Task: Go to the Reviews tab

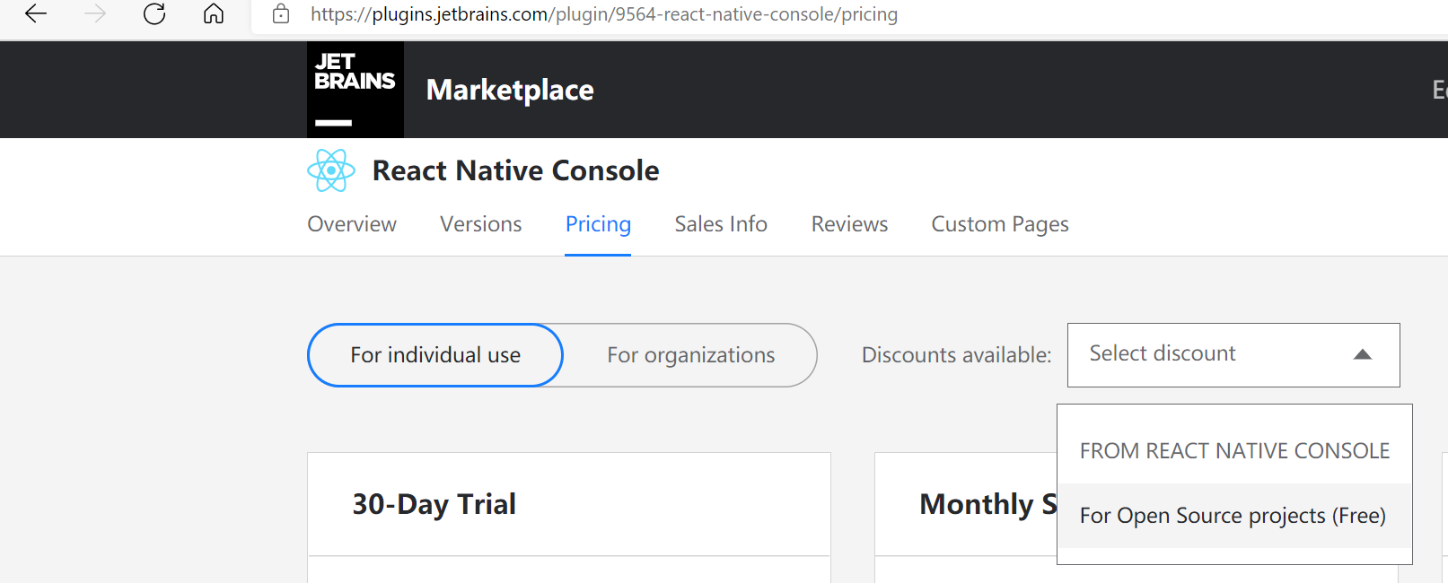Action: (849, 224)
